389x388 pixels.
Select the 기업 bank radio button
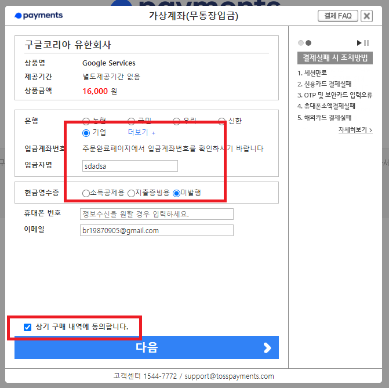pyautogui.click(x=86, y=133)
